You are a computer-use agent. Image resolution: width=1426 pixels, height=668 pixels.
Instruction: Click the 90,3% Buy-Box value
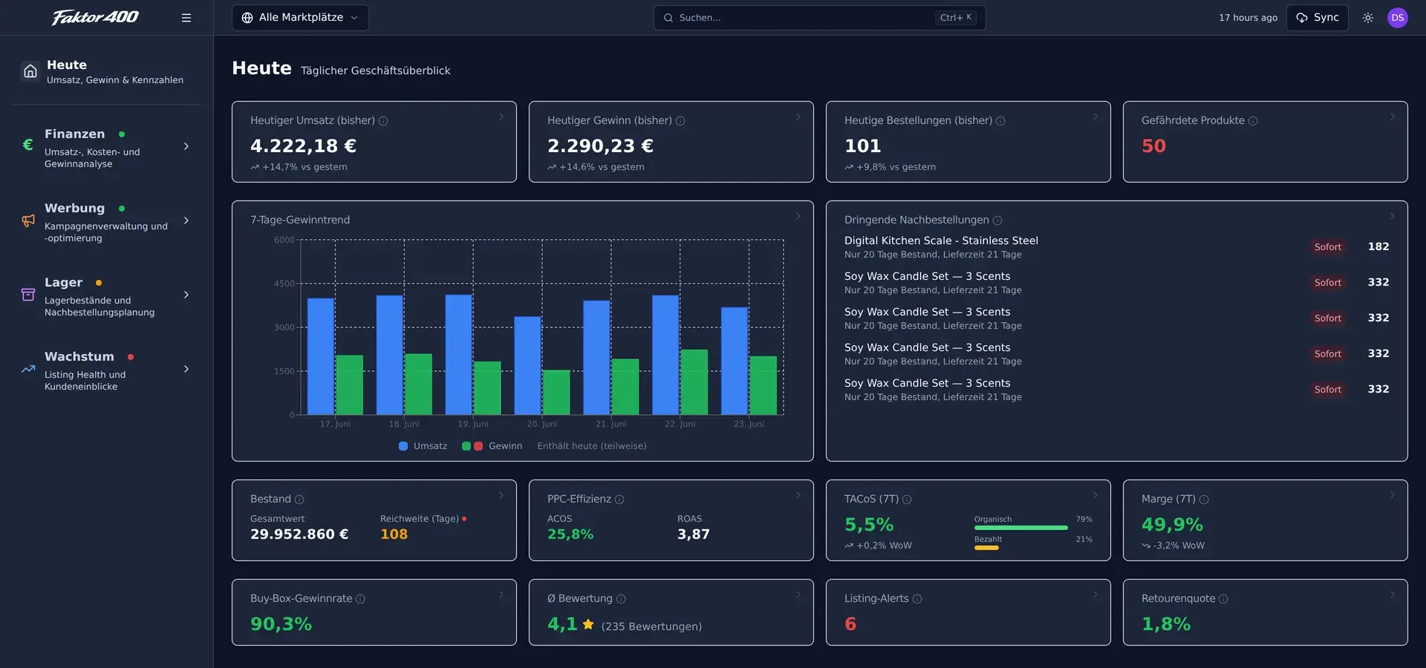(x=281, y=624)
